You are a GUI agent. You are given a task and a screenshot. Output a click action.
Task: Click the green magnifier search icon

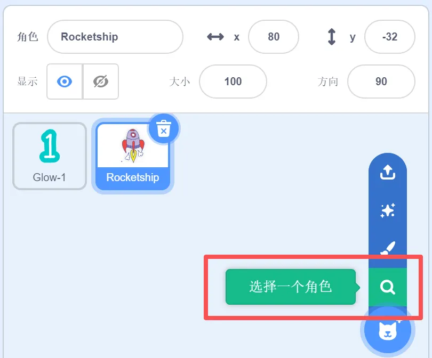tap(388, 287)
